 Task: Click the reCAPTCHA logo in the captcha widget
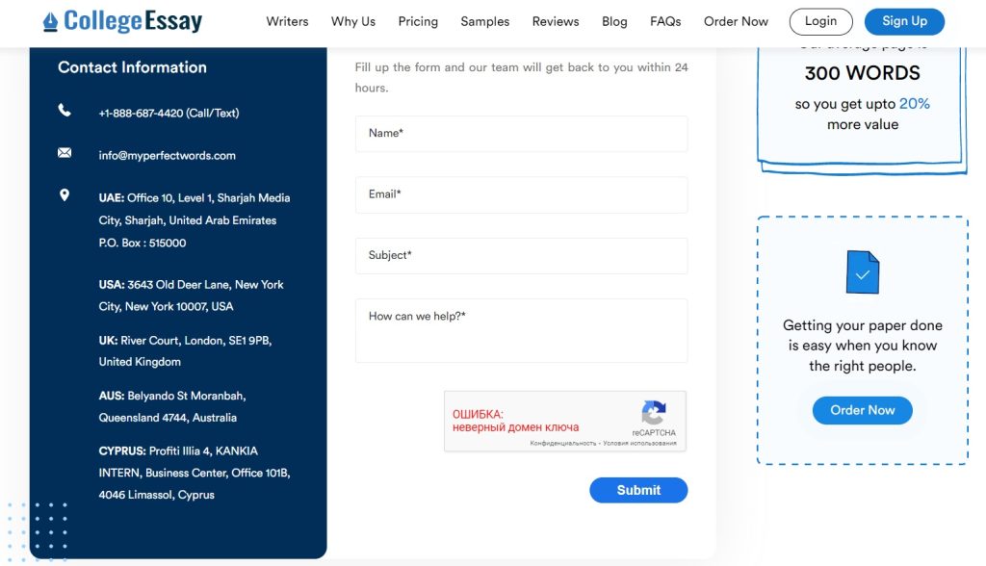pos(654,412)
